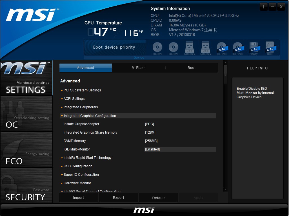This screenshot has width=289, height=216.
Task: Click the BIOS version 'V1.8 / 20130316'
Action: 182,35
